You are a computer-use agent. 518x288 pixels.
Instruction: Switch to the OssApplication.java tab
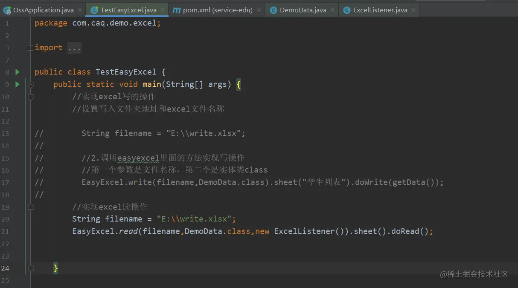pyautogui.click(x=43, y=10)
